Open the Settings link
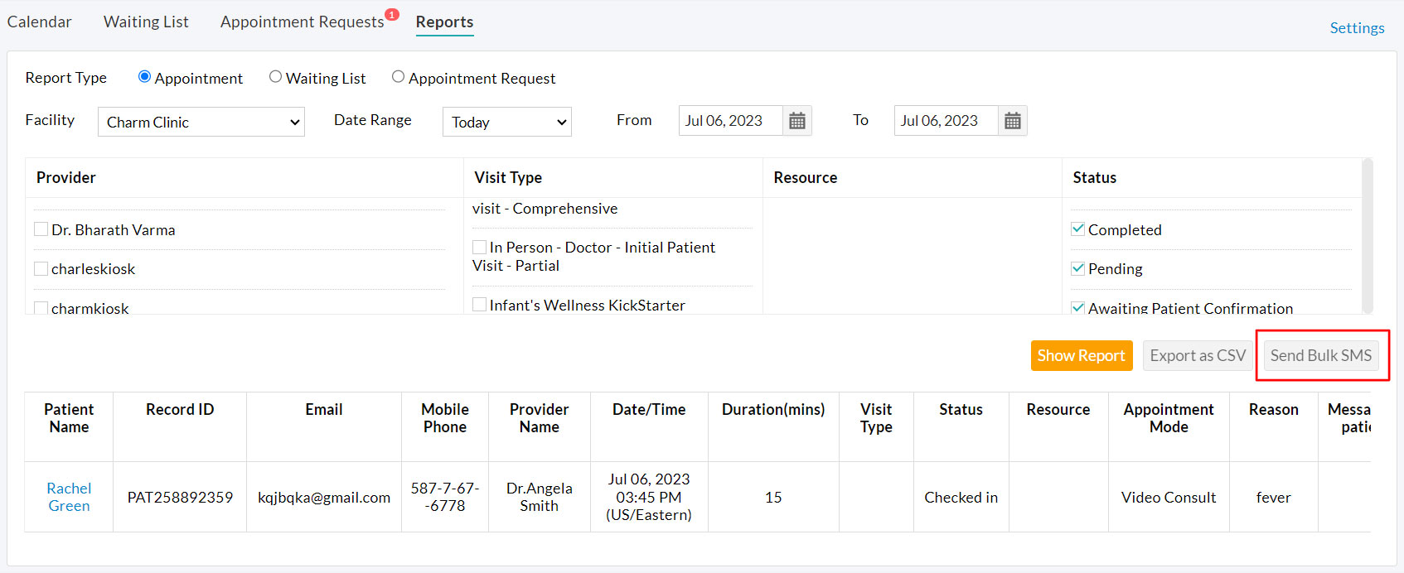The height and width of the screenshot is (573, 1404). point(1357,27)
